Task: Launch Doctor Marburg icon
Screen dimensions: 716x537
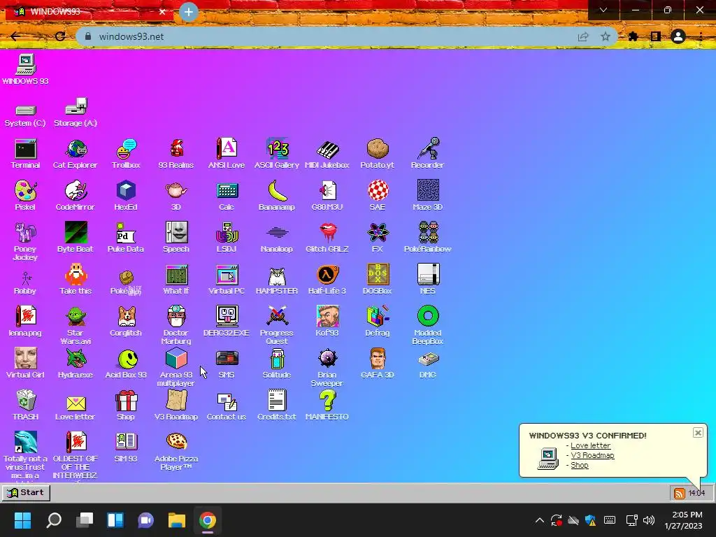Action: [x=176, y=324]
